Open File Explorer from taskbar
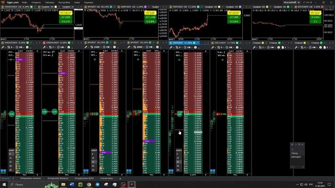This screenshot has width=335, height=188. click(x=63, y=184)
